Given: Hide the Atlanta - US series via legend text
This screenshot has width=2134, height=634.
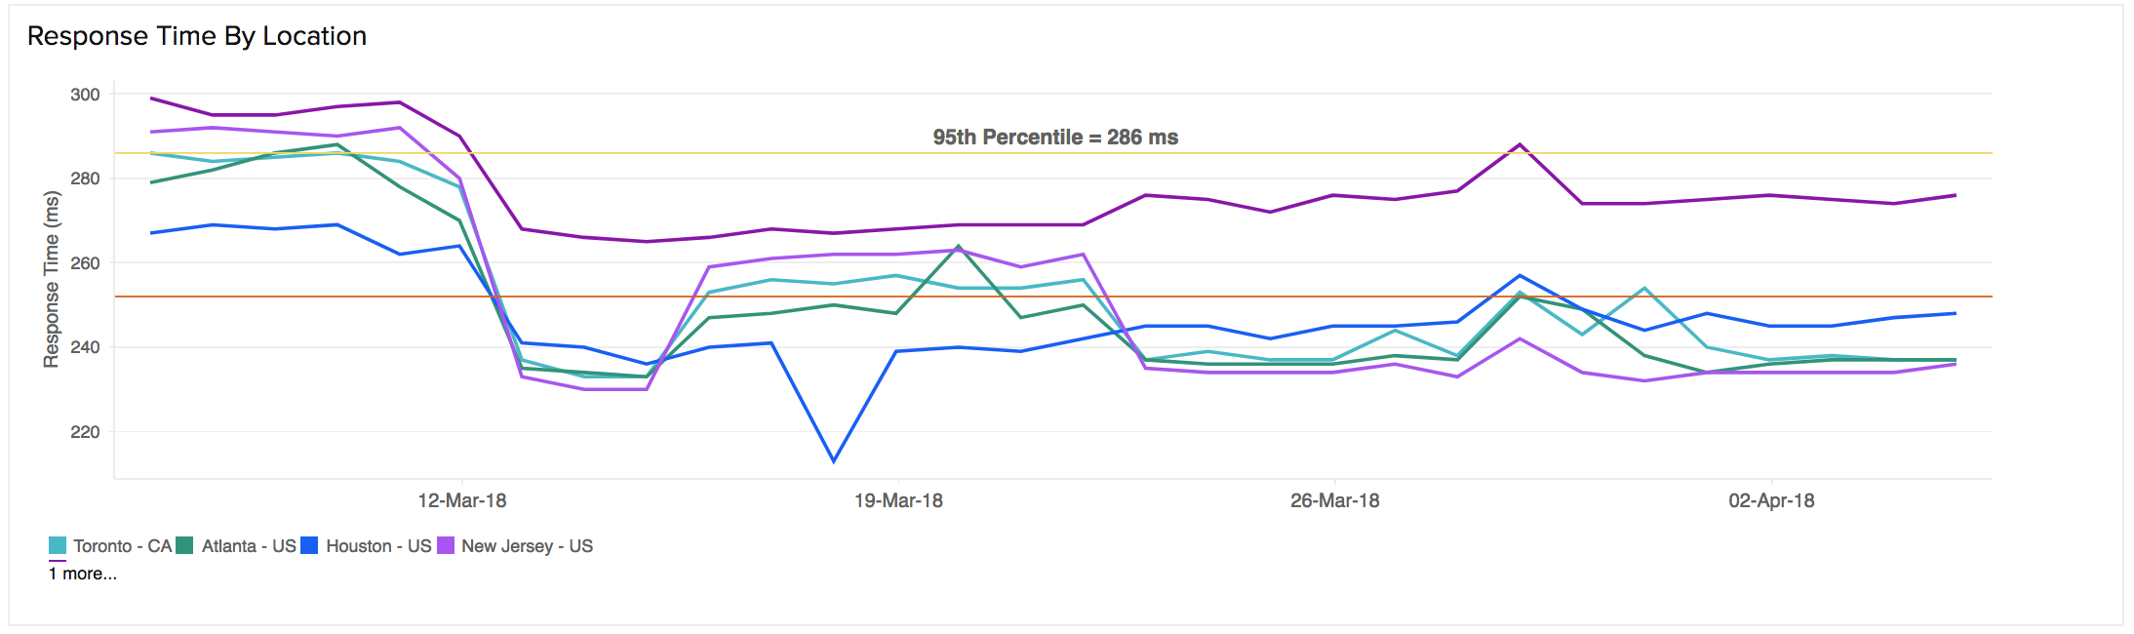Looking at the screenshot, I should pos(249,546).
